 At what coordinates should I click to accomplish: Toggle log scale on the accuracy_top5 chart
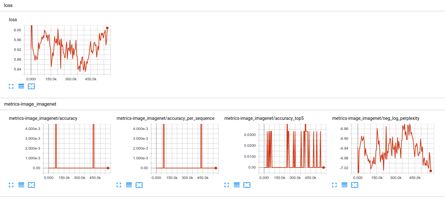coord(237,185)
